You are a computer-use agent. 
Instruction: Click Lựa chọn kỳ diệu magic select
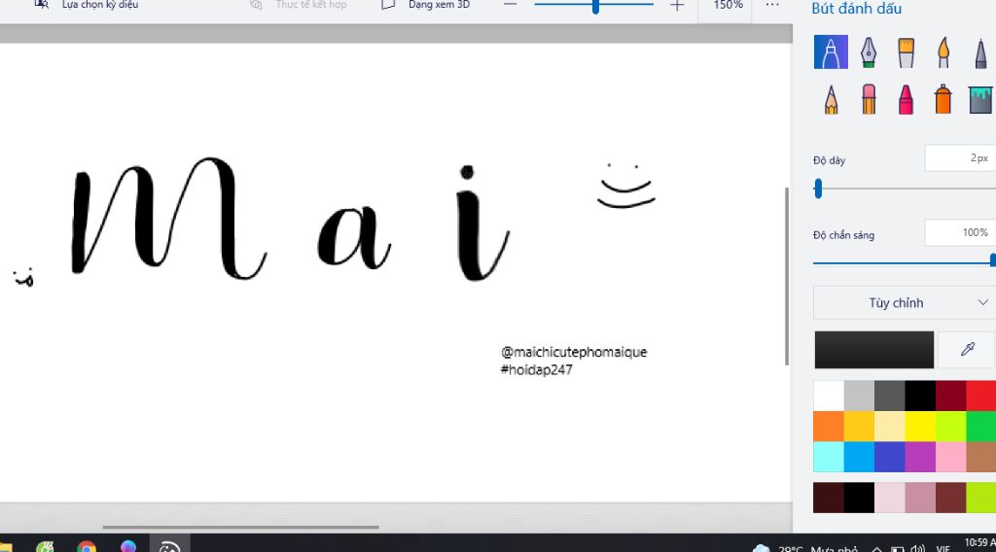point(87,5)
